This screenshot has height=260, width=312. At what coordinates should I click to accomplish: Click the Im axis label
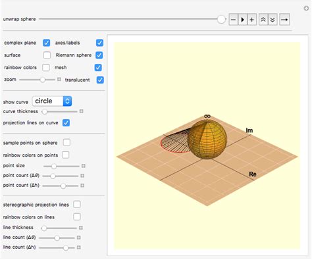tap(249, 130)
